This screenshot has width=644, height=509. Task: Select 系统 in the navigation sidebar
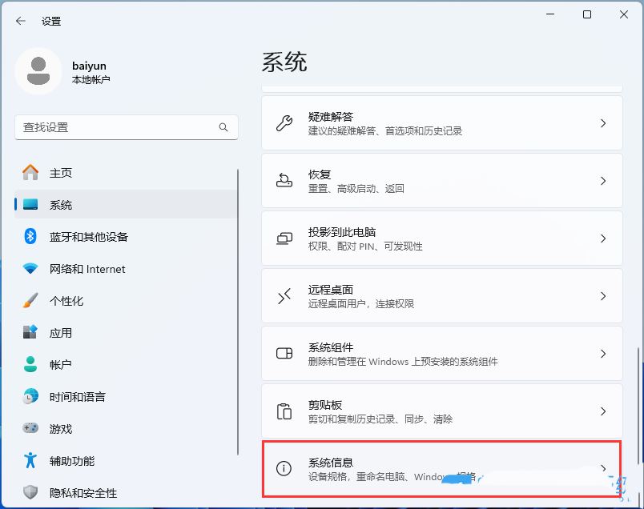62,205
